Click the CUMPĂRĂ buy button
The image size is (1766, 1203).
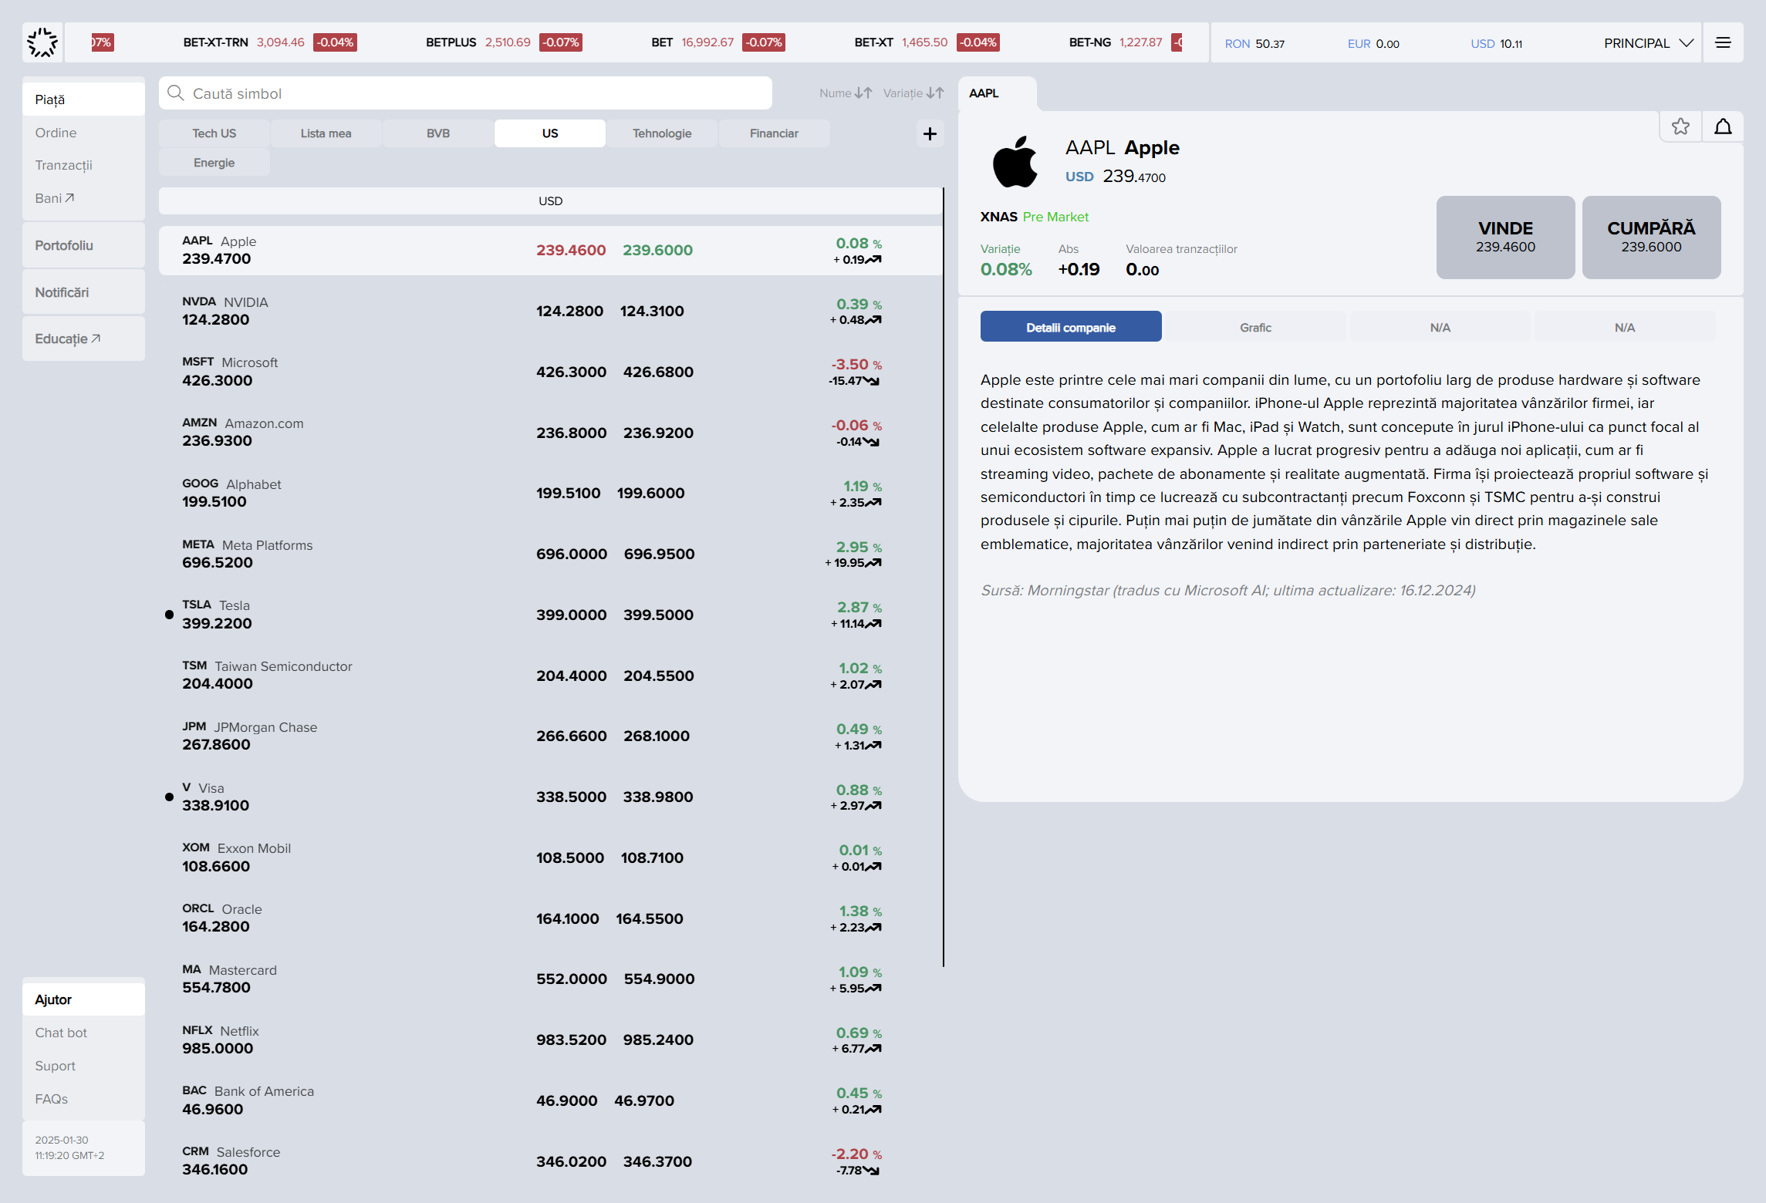coord(1651,237)
